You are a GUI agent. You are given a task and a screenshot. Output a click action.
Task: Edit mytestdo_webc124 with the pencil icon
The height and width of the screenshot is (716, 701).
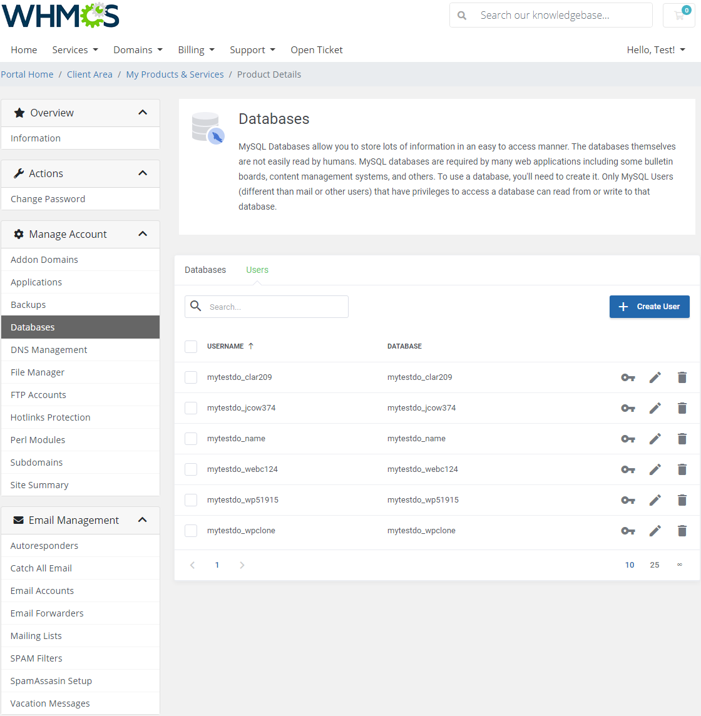click(655, 469)
